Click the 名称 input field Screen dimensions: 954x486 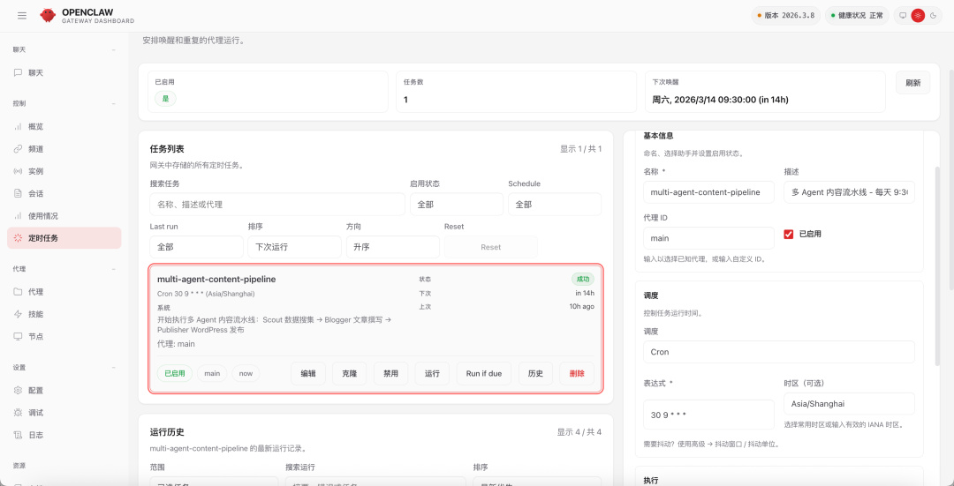coord(708,192)
